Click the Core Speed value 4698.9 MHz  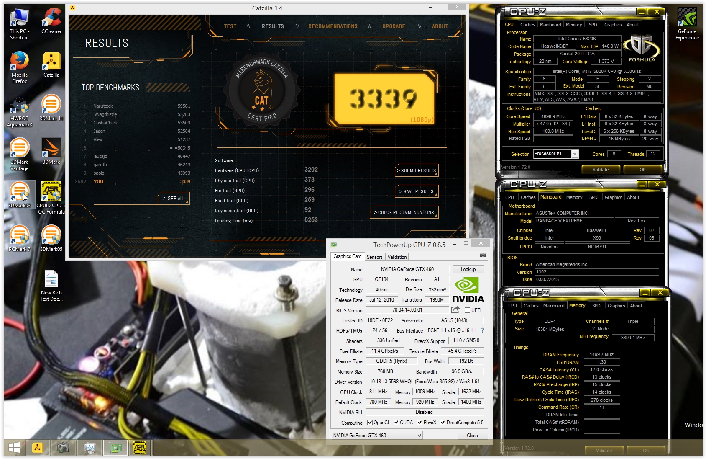pyautogui.click(x=553, y=116)
